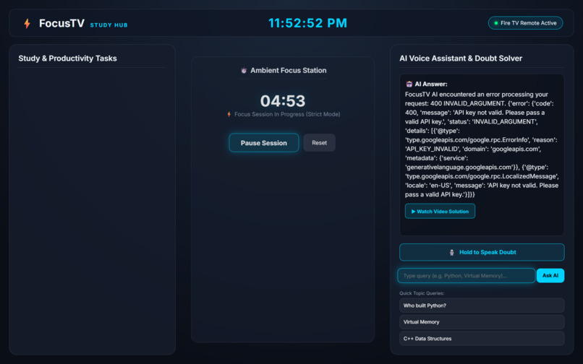Viewport: 583px width, 364px height.
Task: Focus the Type query input field
Action: pos(467,276)
